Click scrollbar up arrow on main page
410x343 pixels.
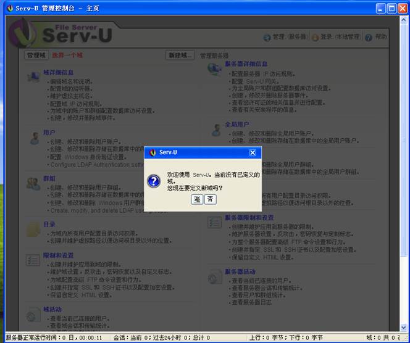pos(403,20)
